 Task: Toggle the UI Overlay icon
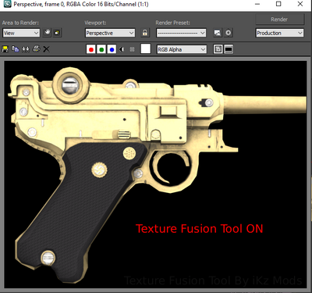218,49
